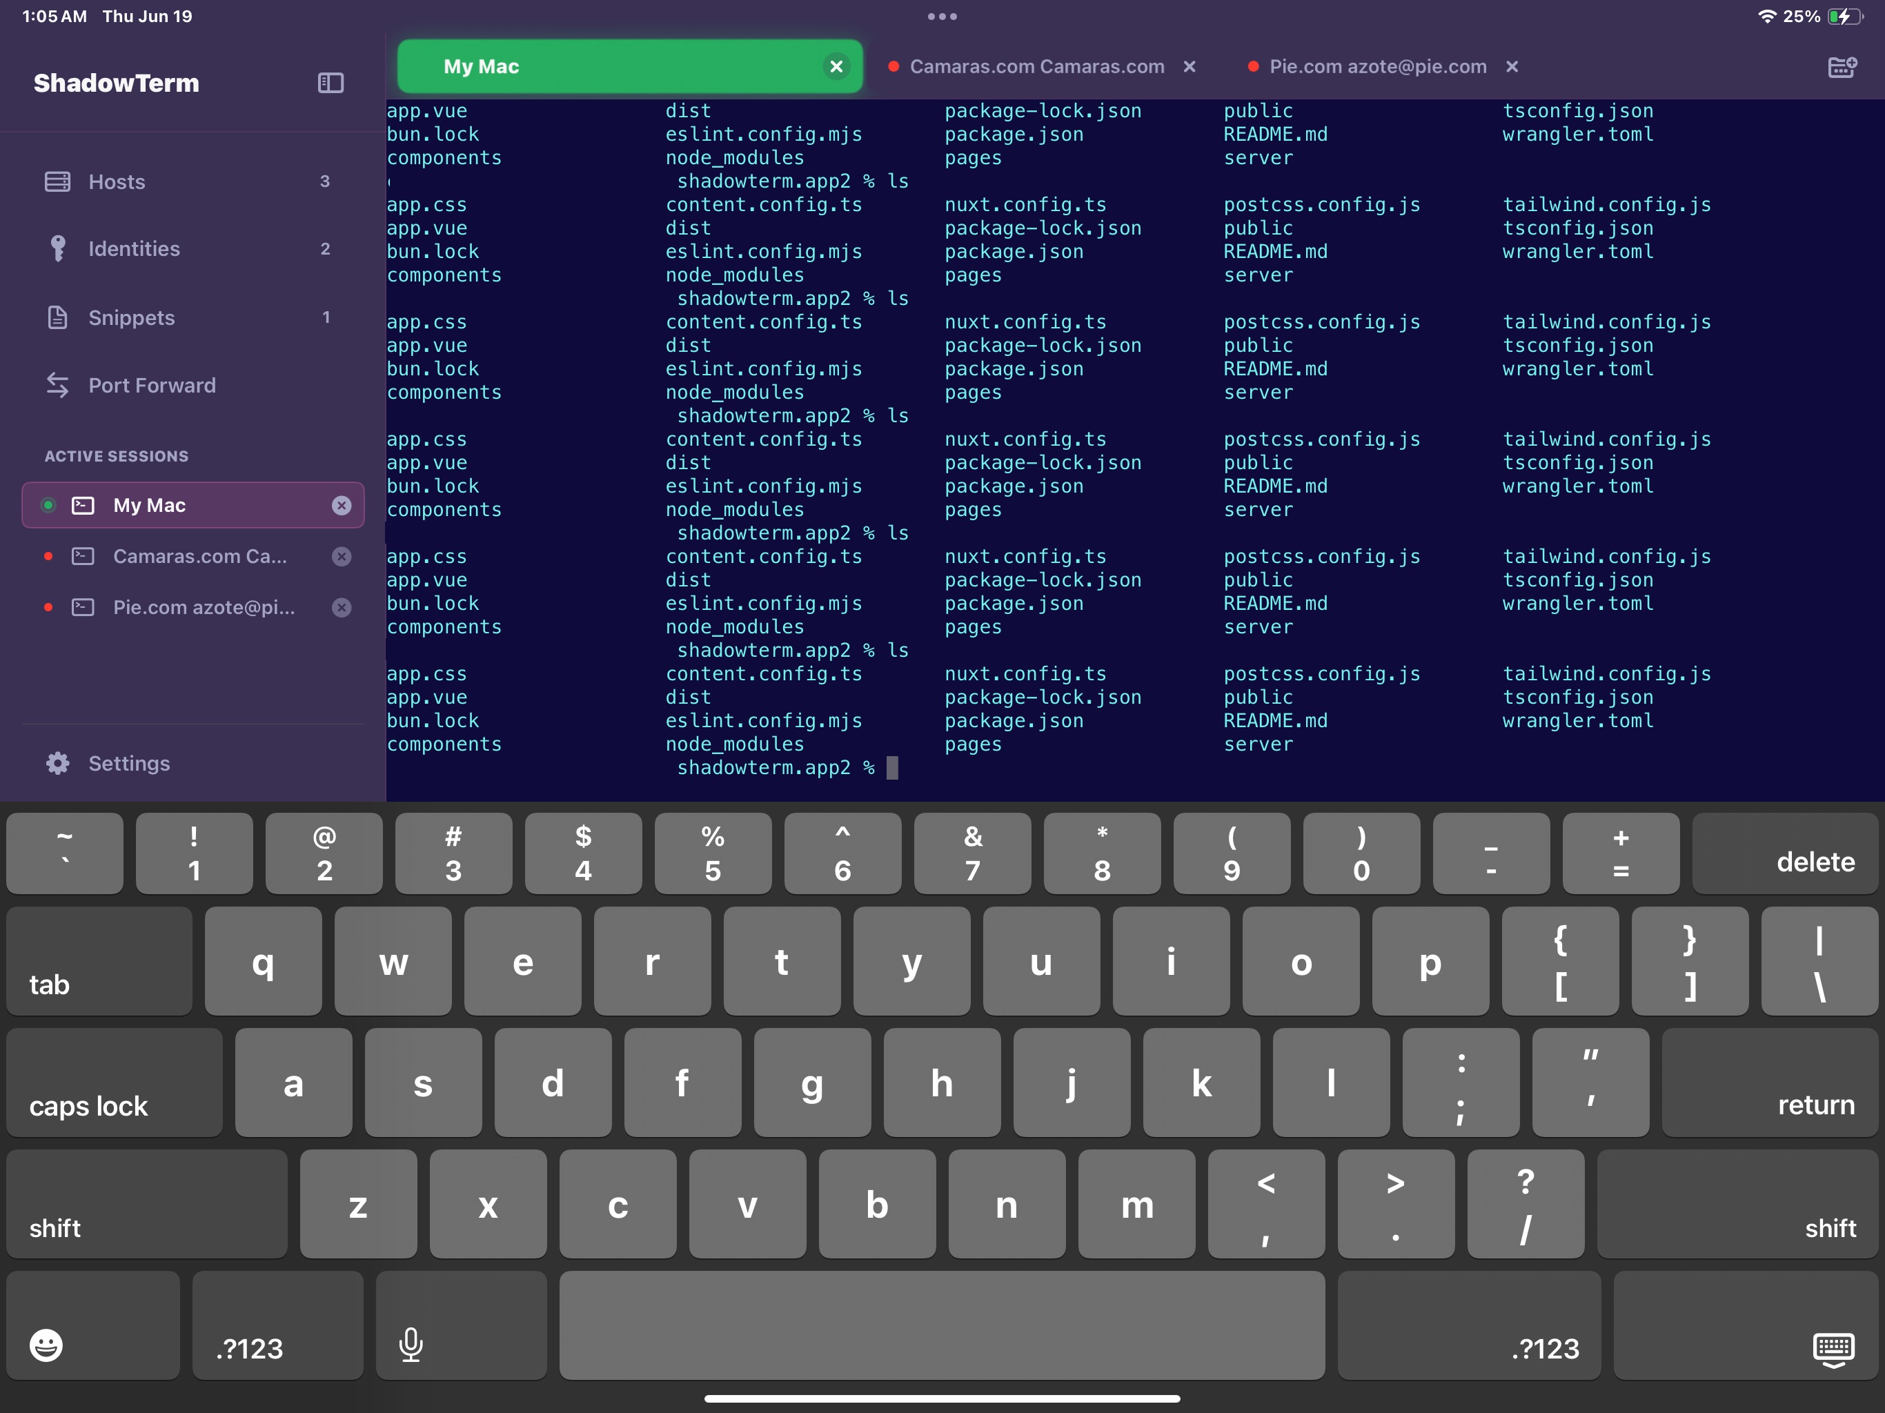1885x1413 pixels.
Task: Close the My Mac tab
Action: point(836,66)
